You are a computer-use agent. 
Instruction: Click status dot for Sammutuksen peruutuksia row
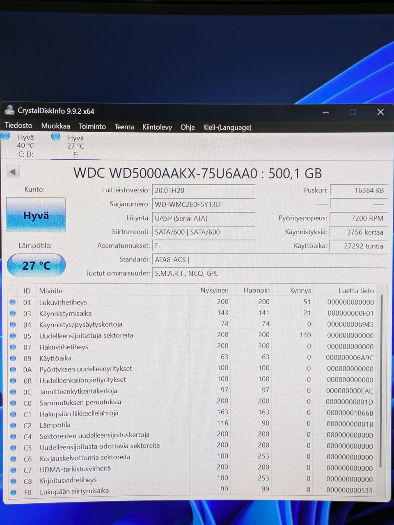(x=13, y=403)
